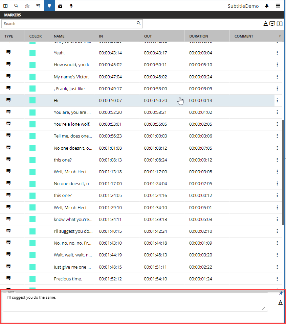Click the microphone icon in top toolbar
The image size is (286, 324).
pyautogui.click(x=71, y=6)
